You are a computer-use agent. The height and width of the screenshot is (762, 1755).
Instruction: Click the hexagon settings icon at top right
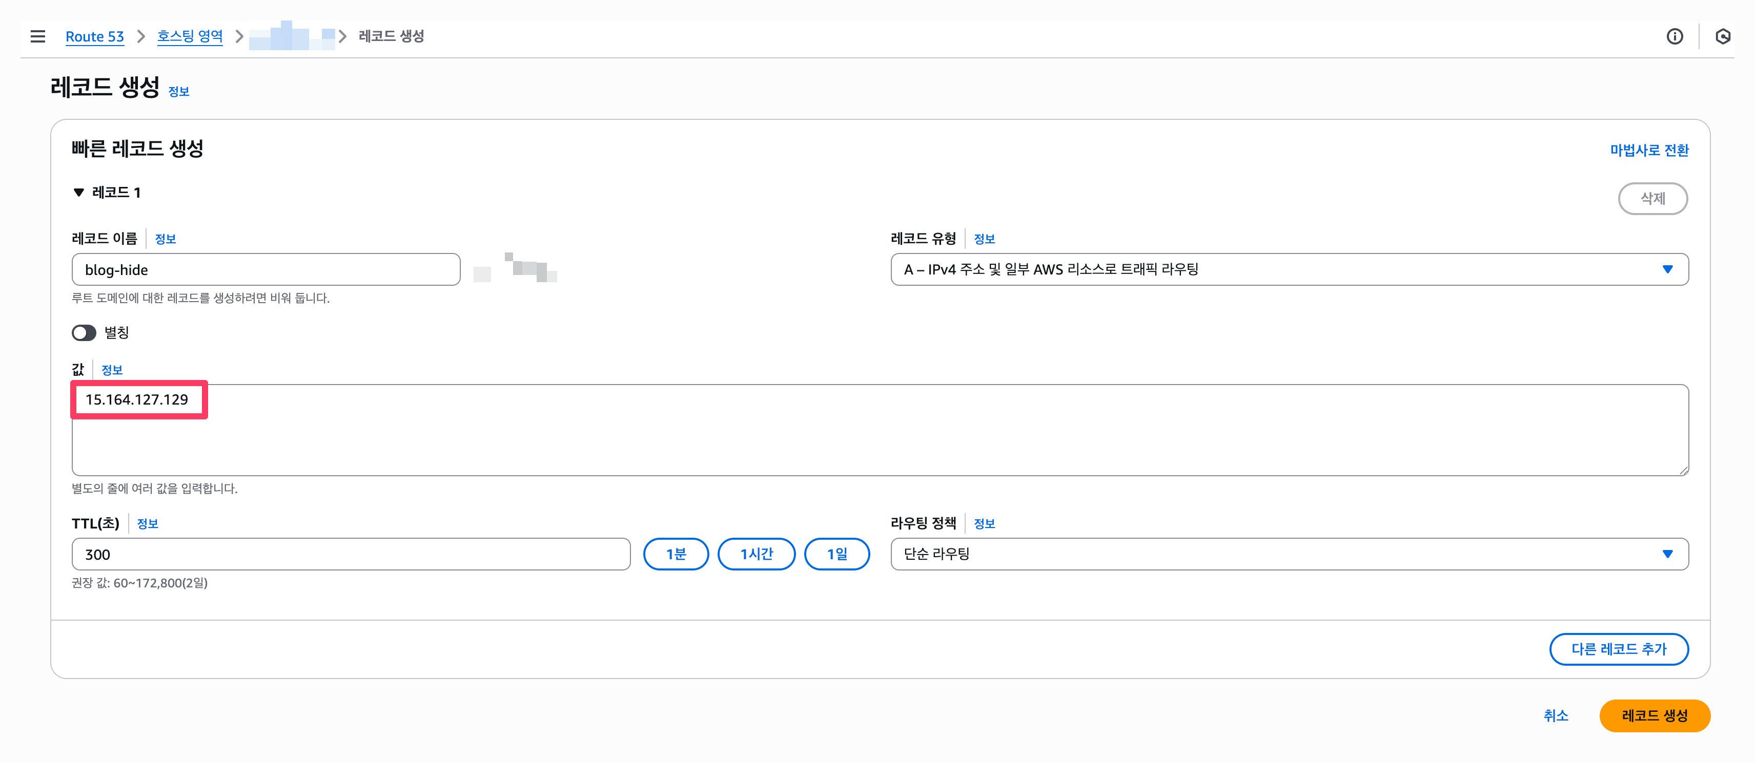(1722, 36)
